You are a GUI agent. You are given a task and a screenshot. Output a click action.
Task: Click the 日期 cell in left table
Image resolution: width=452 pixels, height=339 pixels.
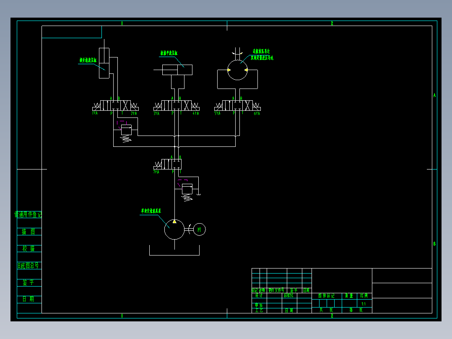29,300
